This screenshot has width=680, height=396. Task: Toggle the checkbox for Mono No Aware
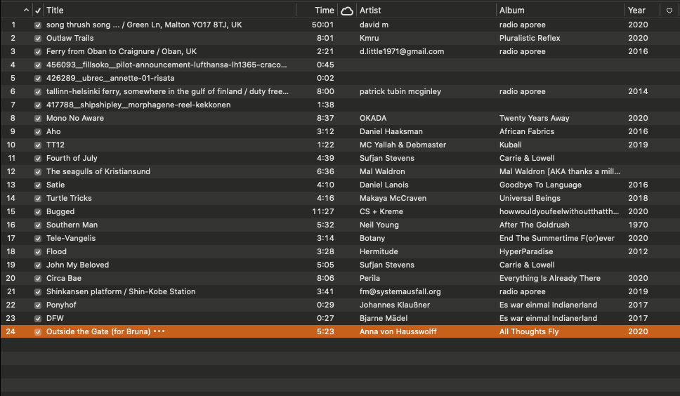(x=38, y=118)
